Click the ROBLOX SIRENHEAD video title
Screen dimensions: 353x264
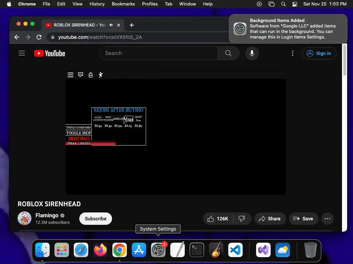49,204
